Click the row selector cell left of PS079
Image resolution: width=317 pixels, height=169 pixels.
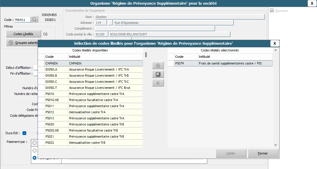pos(171,63)
